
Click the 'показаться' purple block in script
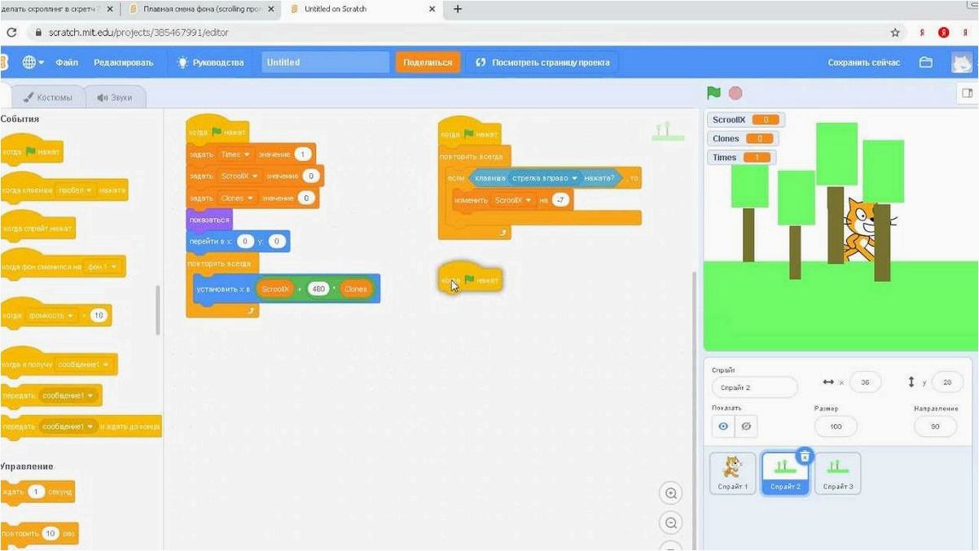[210, 220]
